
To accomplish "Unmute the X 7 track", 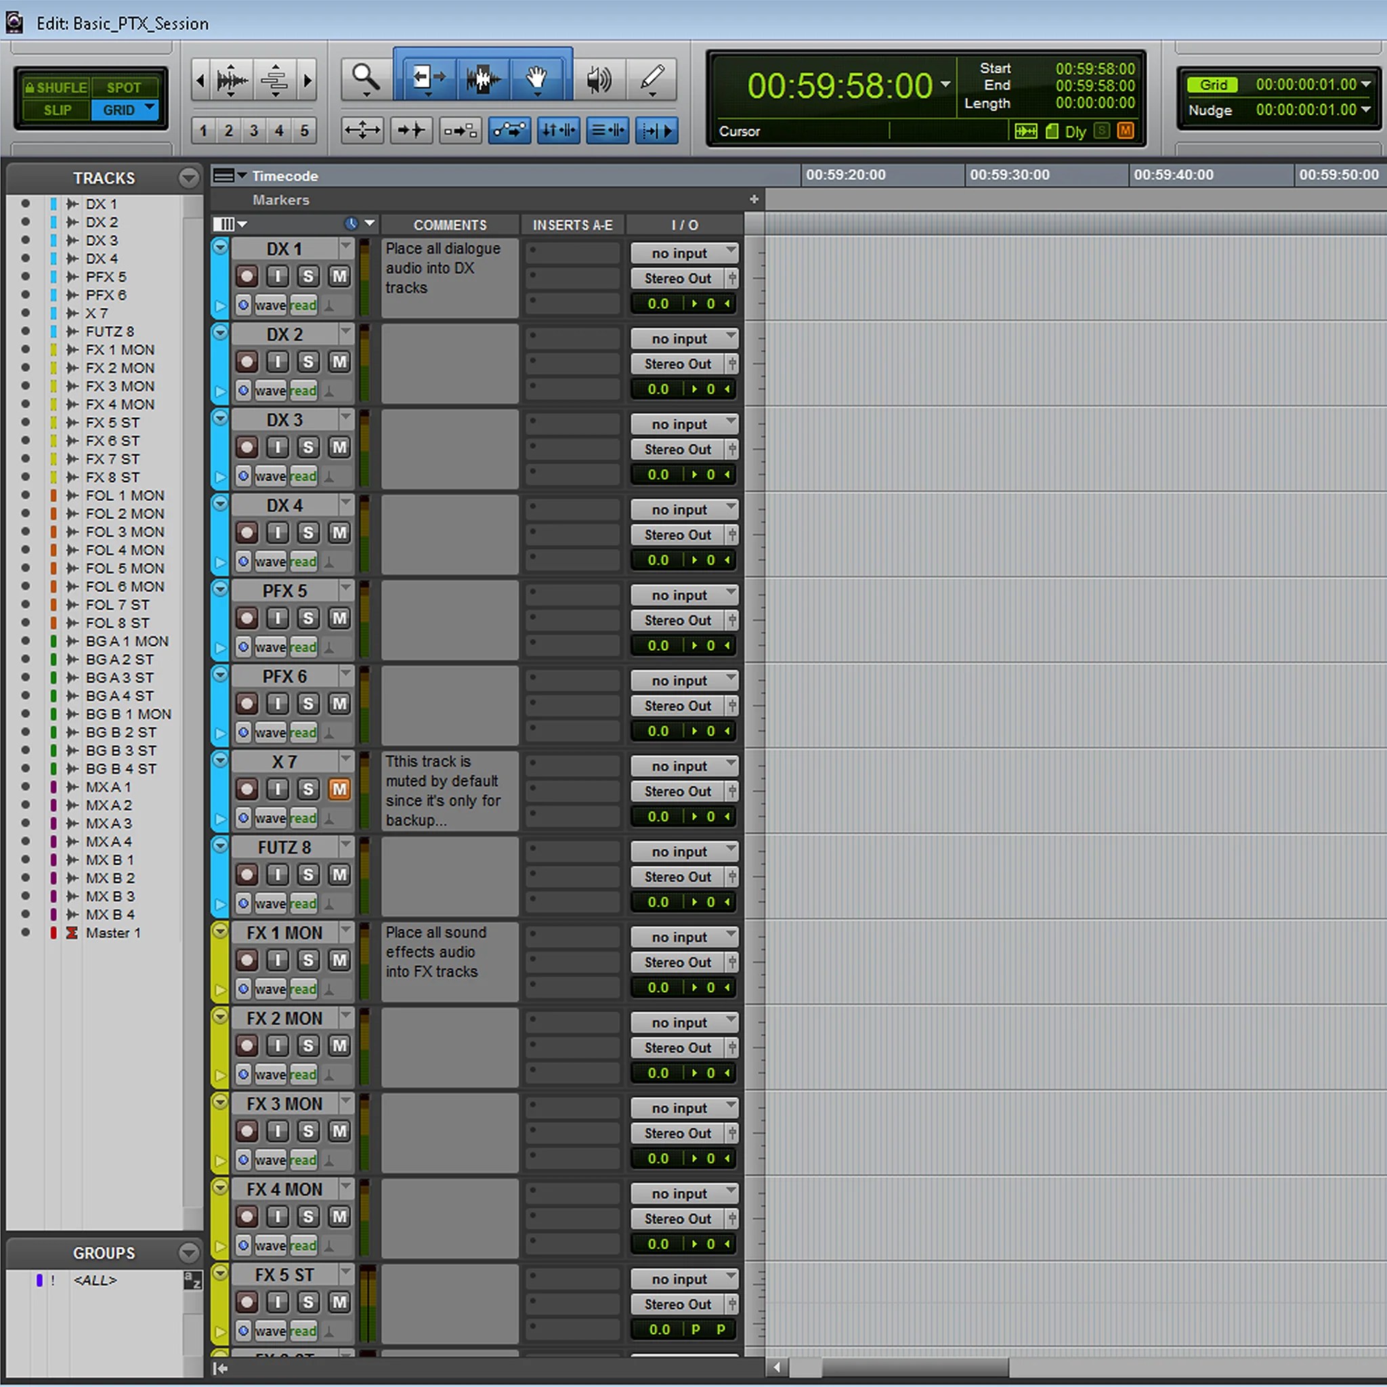I will (339, 789).
